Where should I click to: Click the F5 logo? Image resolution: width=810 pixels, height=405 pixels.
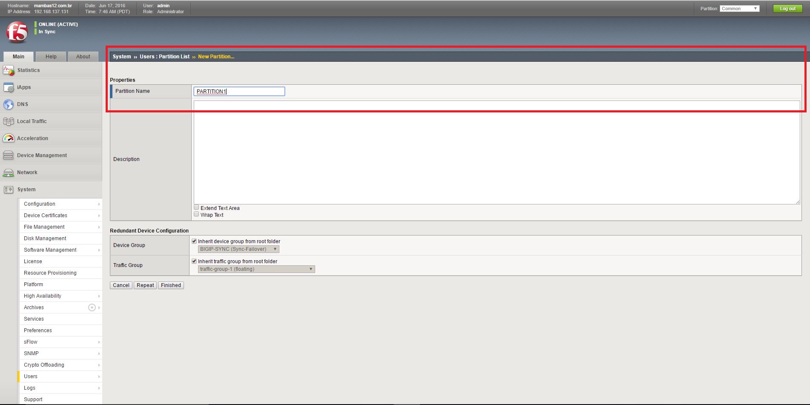(x=17, y=32)
